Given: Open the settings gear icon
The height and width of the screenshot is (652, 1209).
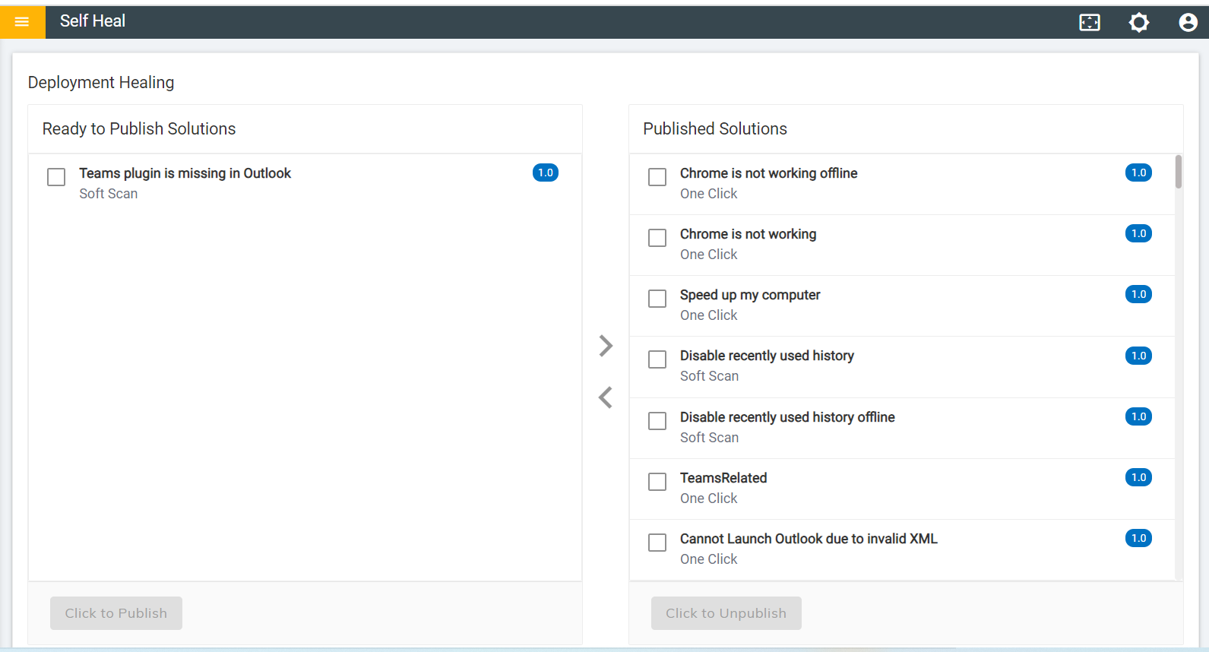Looking at the screenshot, I should point(1138,23).
